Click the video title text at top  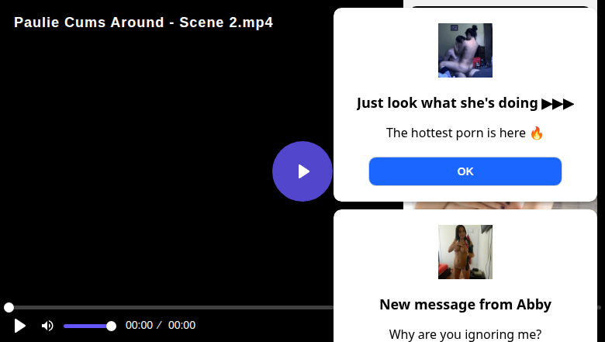[x=143, y=22]
